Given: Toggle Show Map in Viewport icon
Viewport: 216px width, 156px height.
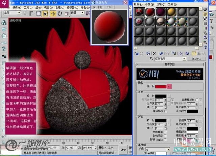Looking at the screenshot, I should (187, 53).
